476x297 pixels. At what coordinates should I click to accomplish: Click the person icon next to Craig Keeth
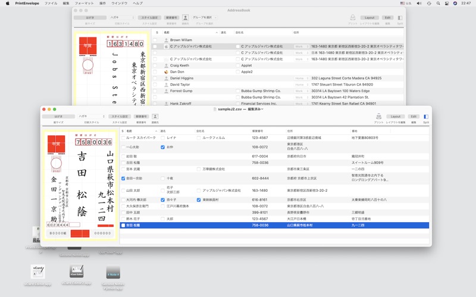[166, 65]
